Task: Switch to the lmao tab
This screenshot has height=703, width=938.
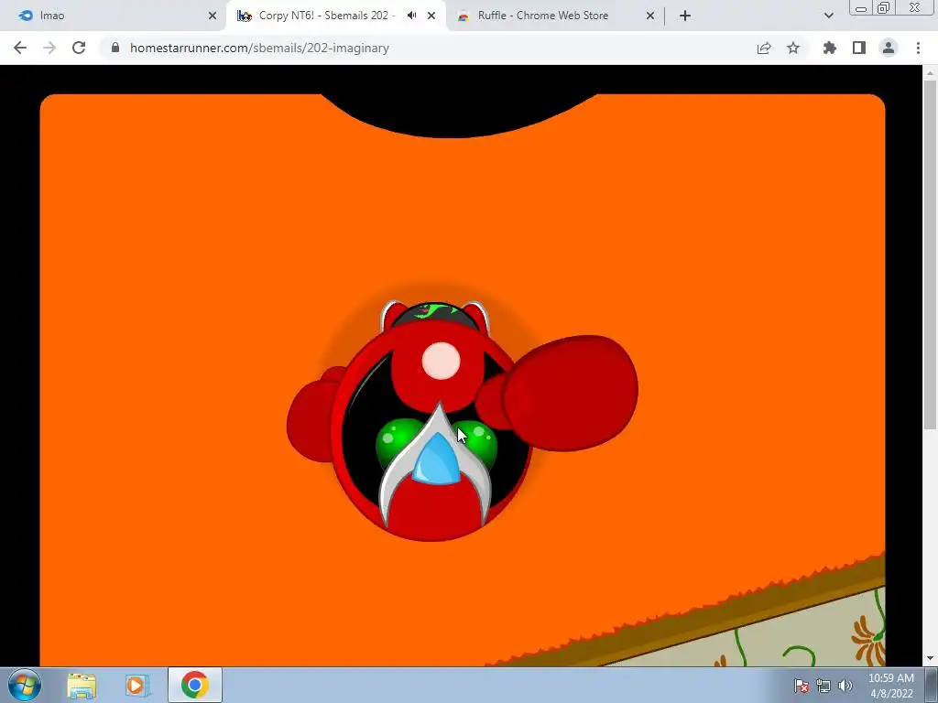Action: [114, 16]
